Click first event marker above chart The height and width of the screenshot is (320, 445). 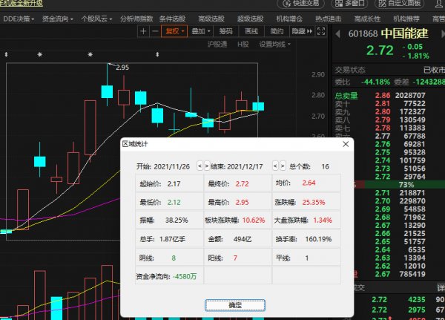click(6, 54)
